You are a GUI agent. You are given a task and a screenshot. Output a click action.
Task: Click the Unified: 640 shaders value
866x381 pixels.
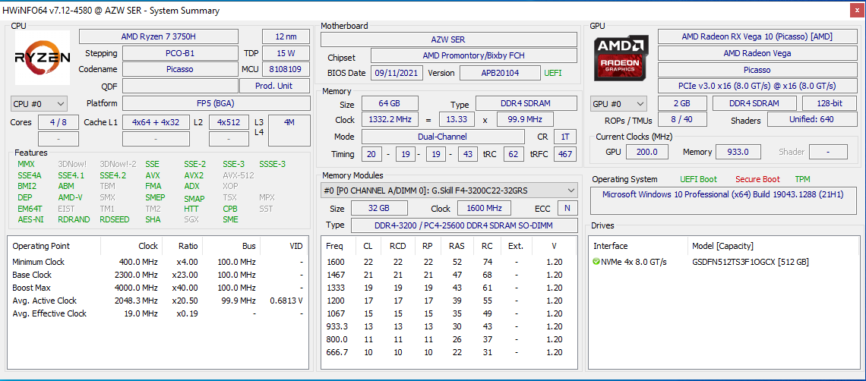click(812, 119)
